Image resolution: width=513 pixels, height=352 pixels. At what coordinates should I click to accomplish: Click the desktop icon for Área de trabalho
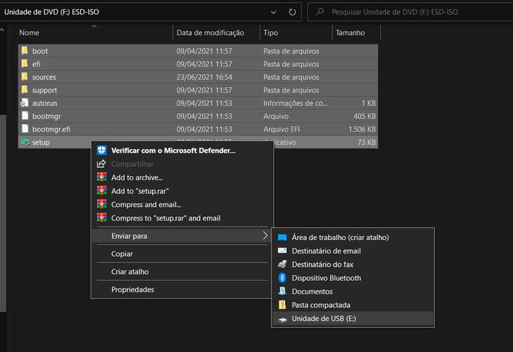point(282,237)
